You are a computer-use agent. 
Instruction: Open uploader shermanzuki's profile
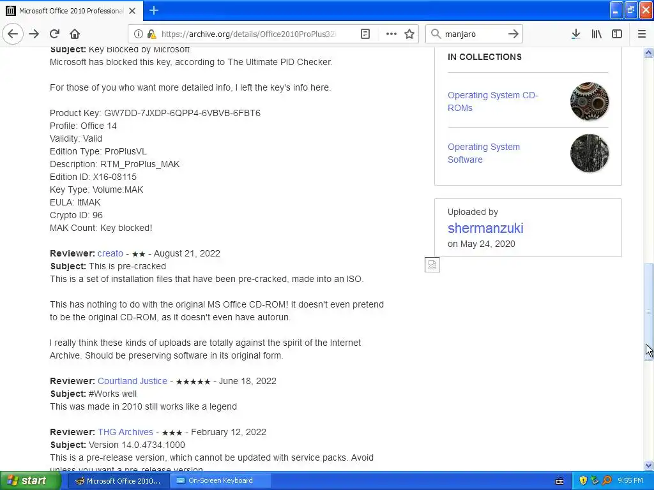485,228
